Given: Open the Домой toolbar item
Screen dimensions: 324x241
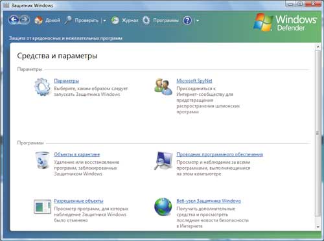Looking at the screenshot, I should coord(52,21).
